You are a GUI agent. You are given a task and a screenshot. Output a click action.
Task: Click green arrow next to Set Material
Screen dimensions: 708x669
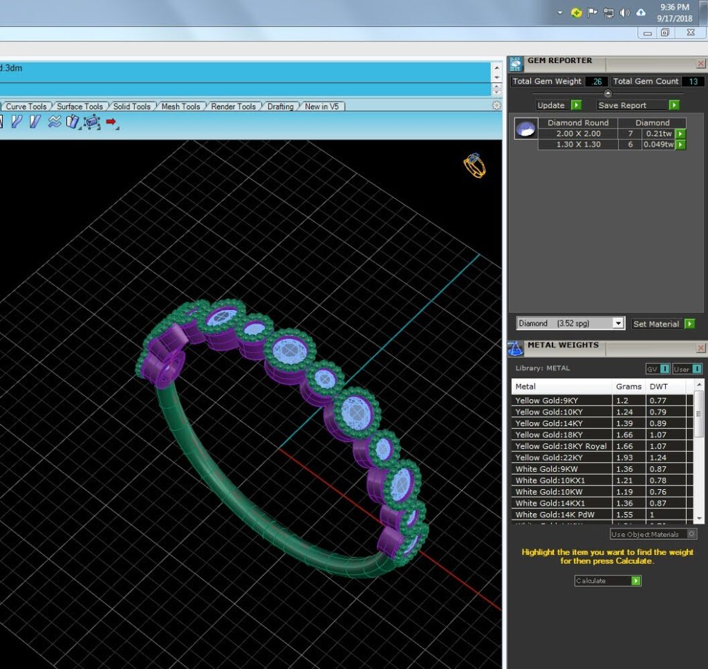689,324
